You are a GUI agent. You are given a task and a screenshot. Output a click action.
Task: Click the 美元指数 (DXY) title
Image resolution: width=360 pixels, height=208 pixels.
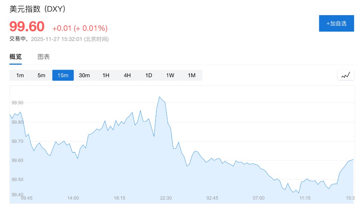point(37,9)
